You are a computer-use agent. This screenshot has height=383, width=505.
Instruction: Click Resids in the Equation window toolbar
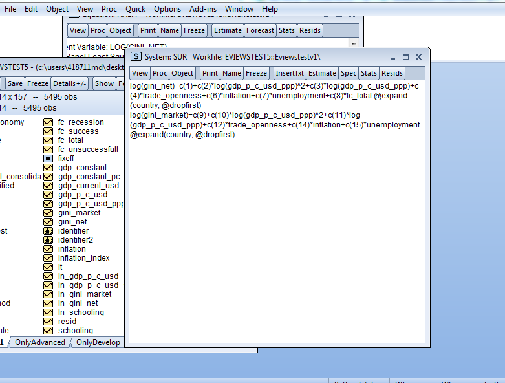pyautogui.click(x=310, y=30)
